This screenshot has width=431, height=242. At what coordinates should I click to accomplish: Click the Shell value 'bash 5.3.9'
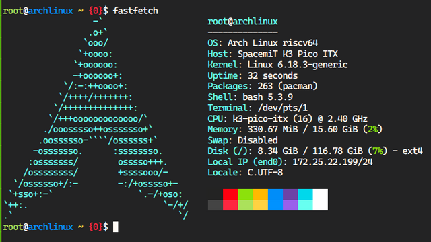[x=268, y=97]
